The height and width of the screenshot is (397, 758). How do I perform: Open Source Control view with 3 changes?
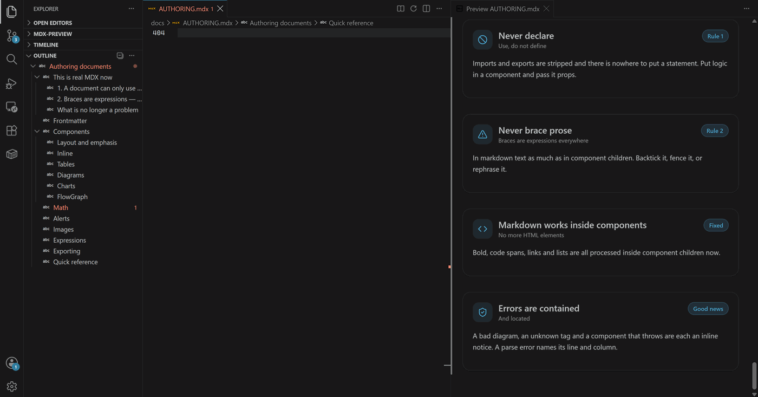pyautogui.click(x=11, y=36)
